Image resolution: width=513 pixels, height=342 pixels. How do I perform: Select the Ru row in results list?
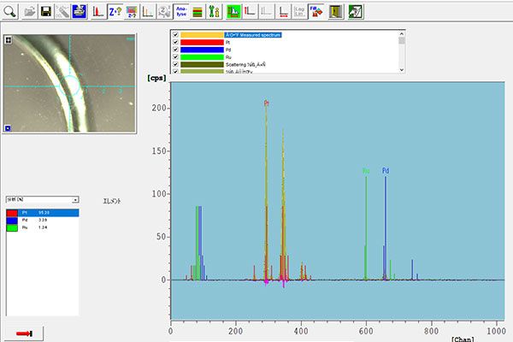coord(41,227)
